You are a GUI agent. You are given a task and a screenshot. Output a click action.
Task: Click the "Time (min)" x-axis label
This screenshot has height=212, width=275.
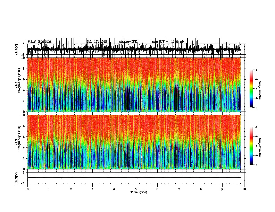(139, 192)
